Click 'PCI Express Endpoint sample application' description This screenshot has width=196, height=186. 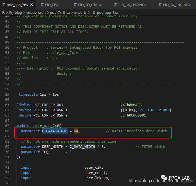[x=98, y=68]
